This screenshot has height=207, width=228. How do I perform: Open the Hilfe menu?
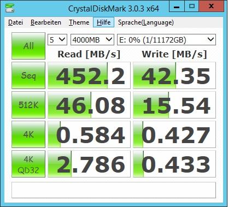click(x=103, y=22)
